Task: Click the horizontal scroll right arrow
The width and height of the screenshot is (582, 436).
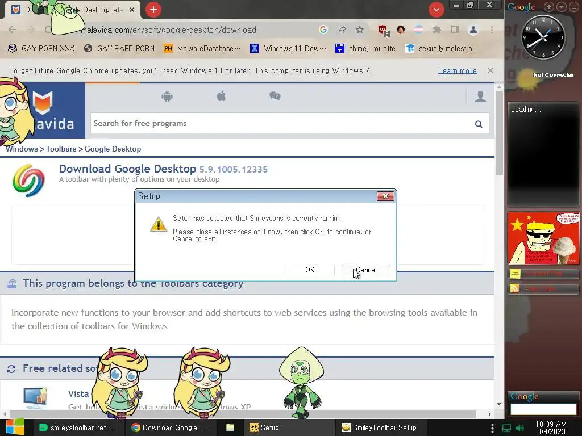Action: point(489,414)
